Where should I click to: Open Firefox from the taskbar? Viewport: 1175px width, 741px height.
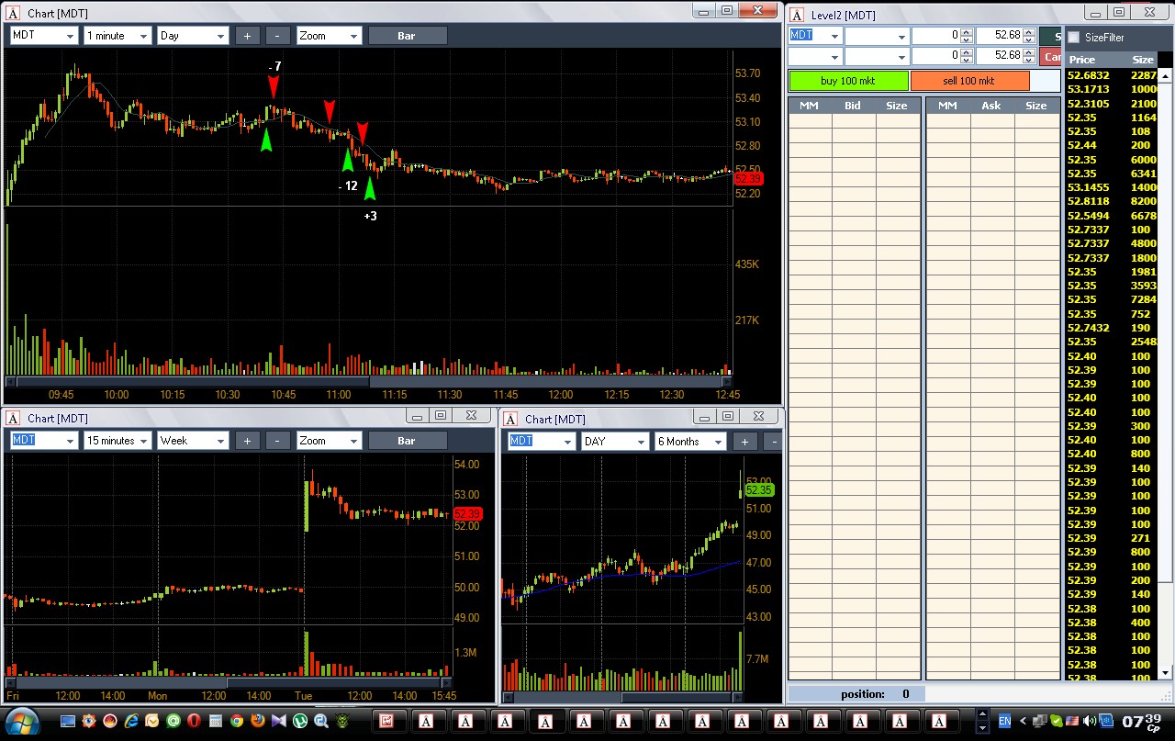pos(258,721)
